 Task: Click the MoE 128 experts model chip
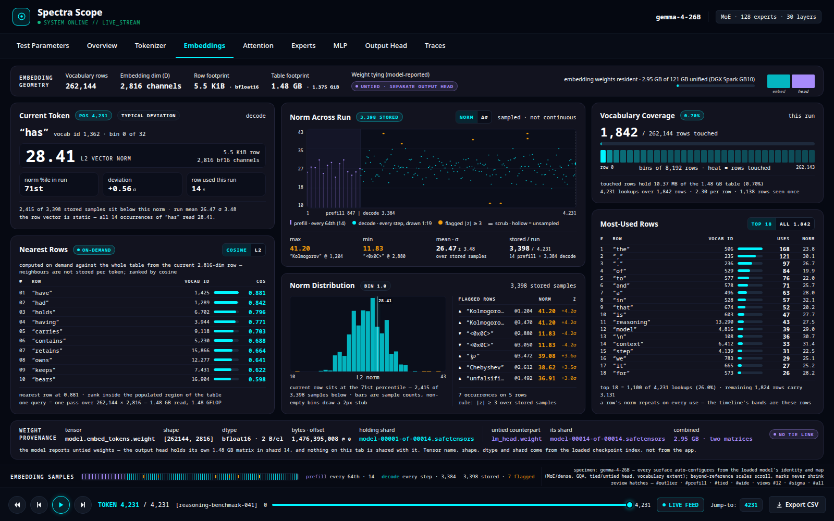click(x=768, y=17)
